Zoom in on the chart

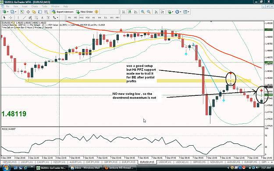[143, 12]
